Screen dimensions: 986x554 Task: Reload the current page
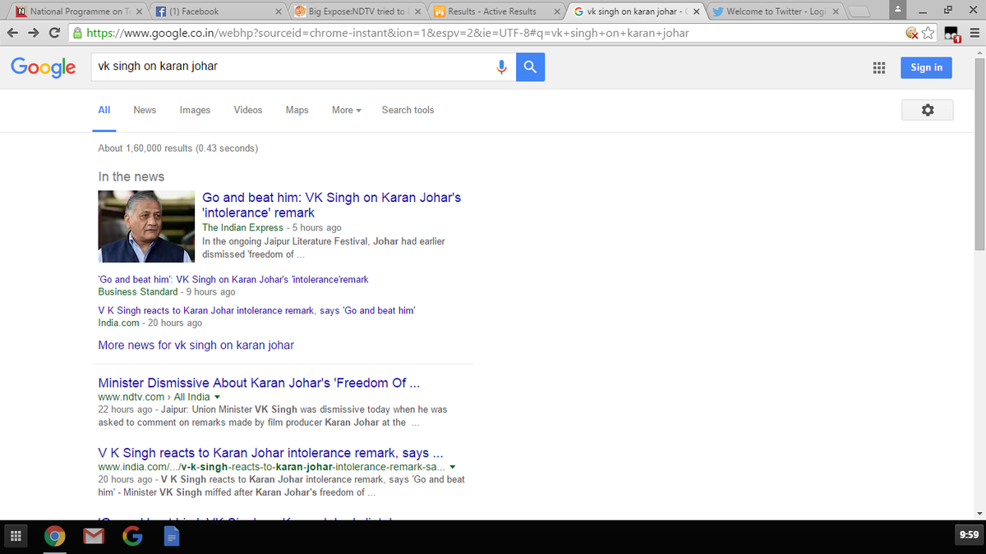point(55,34)
